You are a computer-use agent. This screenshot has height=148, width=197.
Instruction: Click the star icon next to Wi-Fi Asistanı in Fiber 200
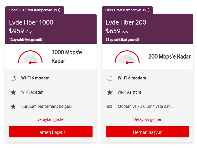(x=110, y=92)
